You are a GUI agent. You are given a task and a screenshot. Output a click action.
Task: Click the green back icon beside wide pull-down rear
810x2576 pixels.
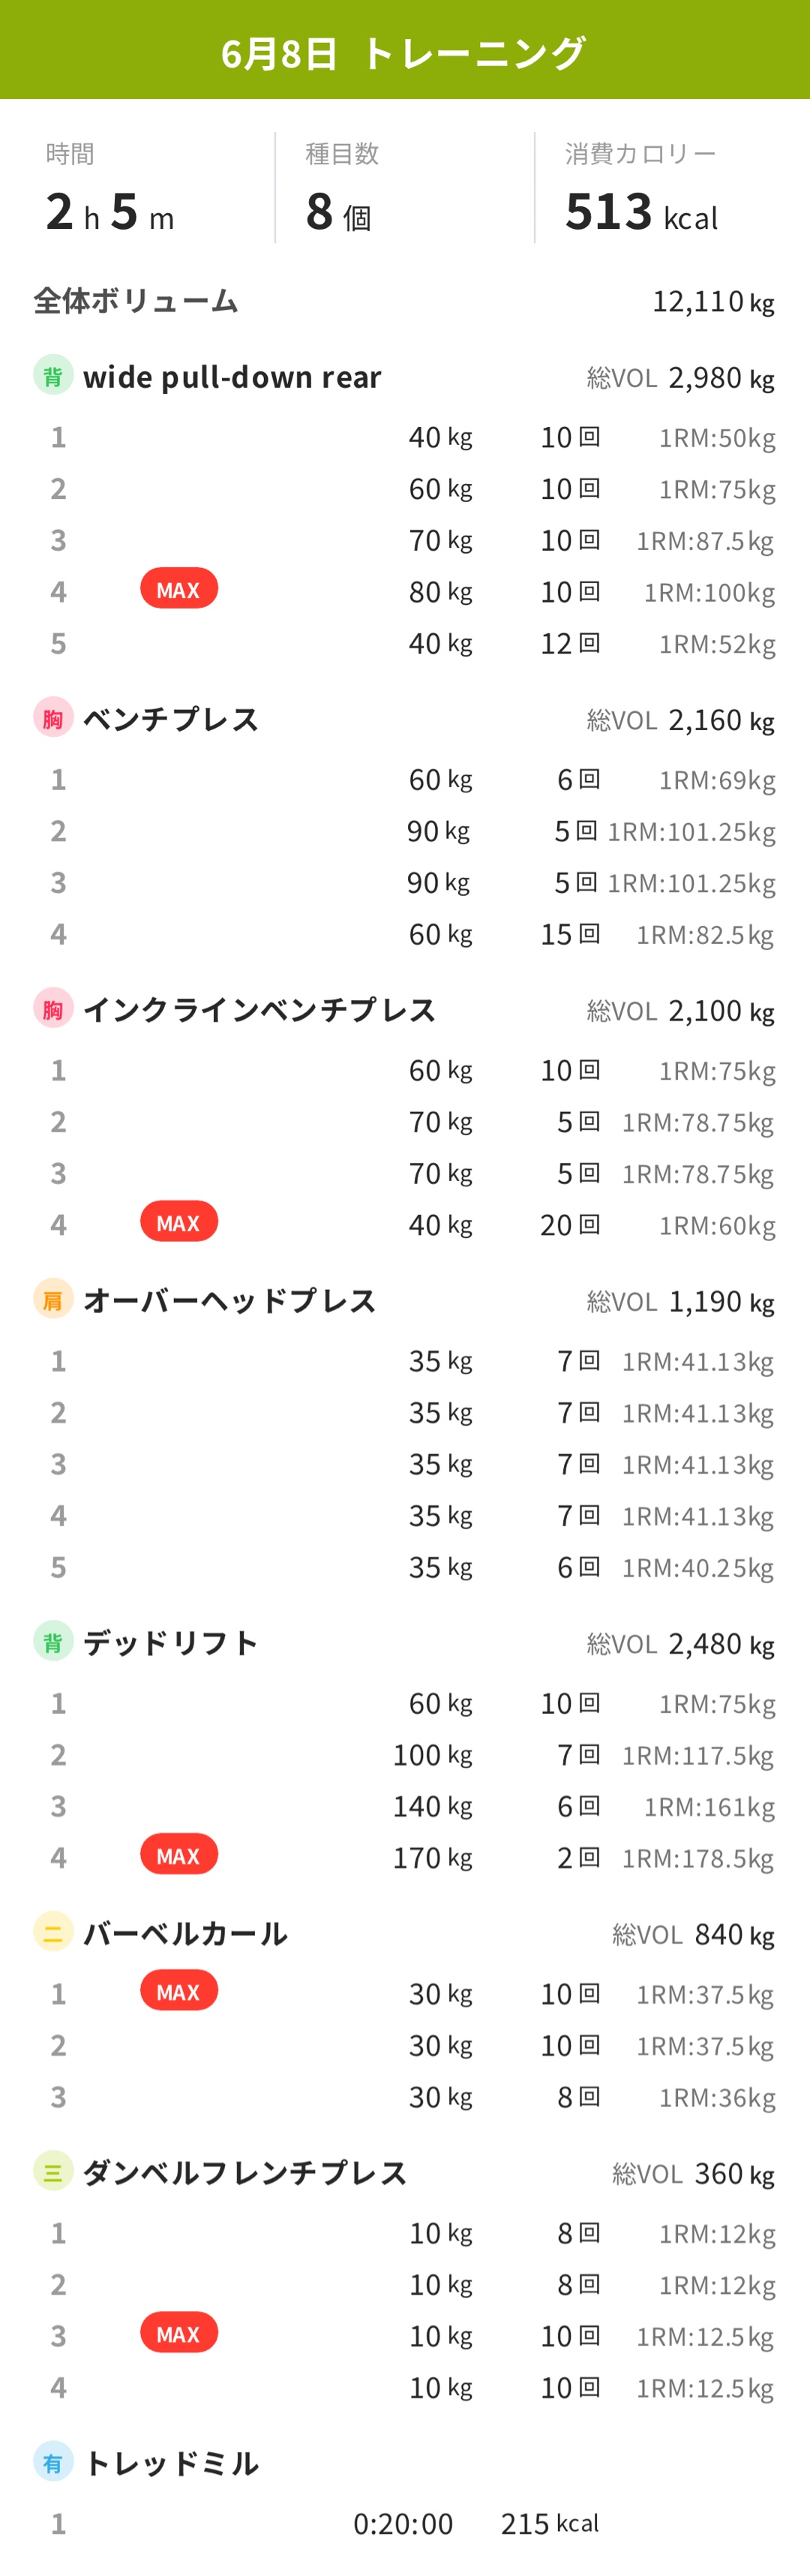53,375
